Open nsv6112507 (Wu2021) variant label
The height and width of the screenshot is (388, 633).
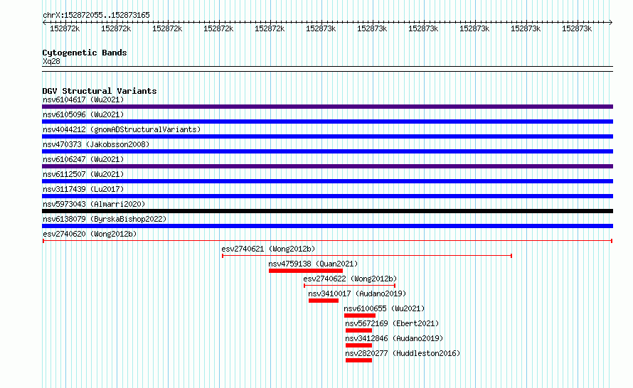pyautogui.click(x=83, y=174)
